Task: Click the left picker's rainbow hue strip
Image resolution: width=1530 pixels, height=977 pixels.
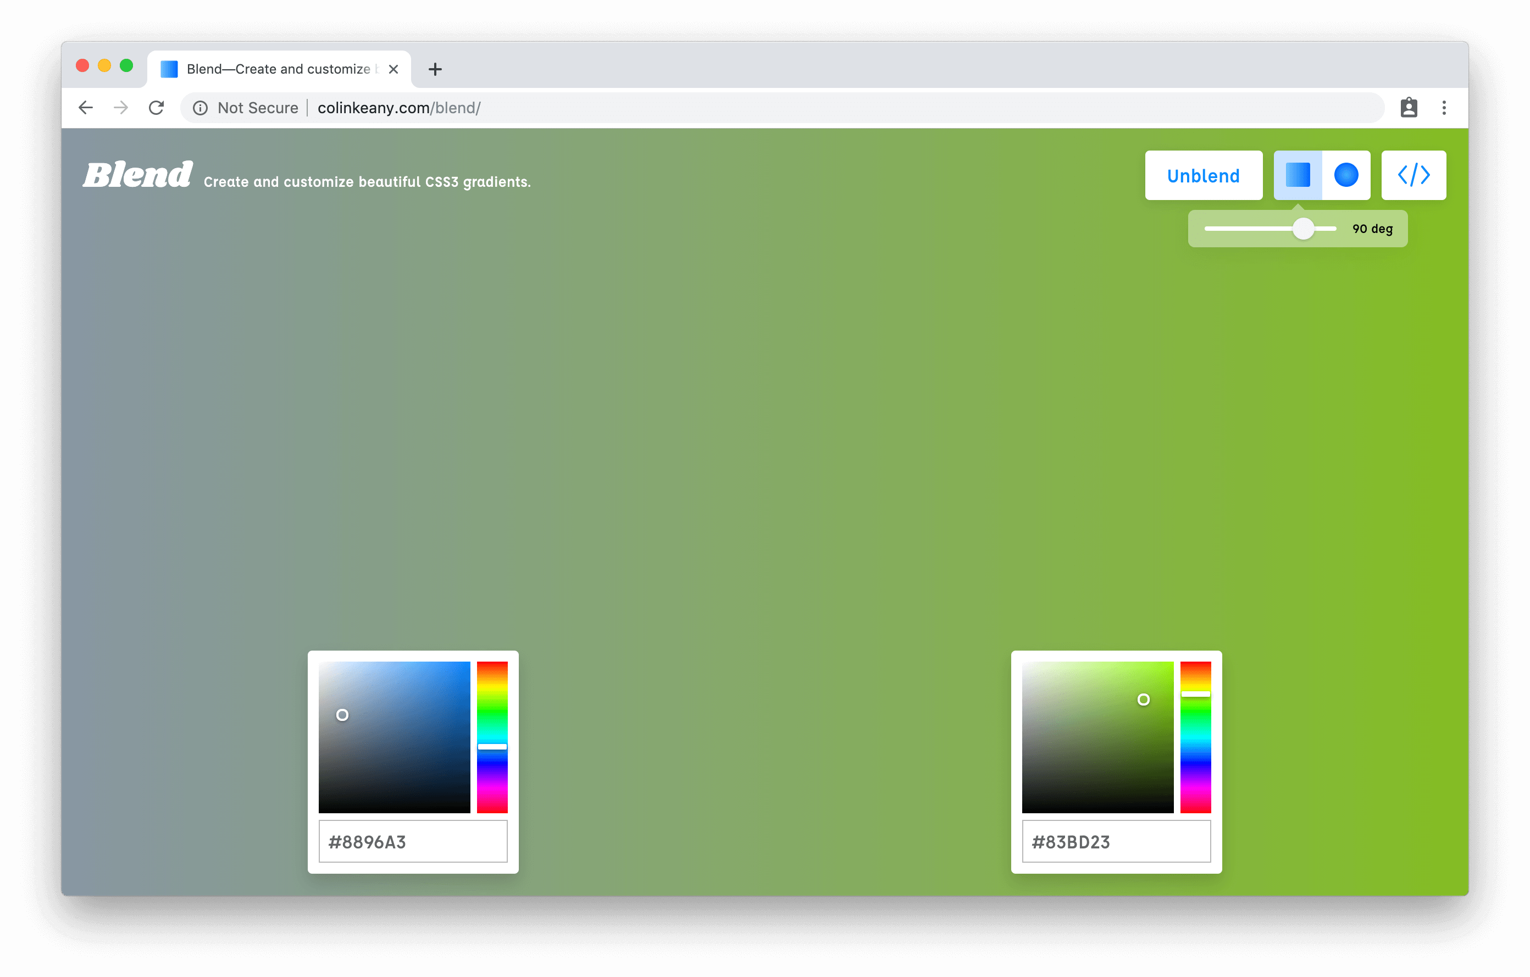Action: point(492,737)
